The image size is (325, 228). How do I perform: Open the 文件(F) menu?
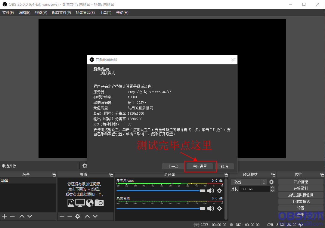8,12
